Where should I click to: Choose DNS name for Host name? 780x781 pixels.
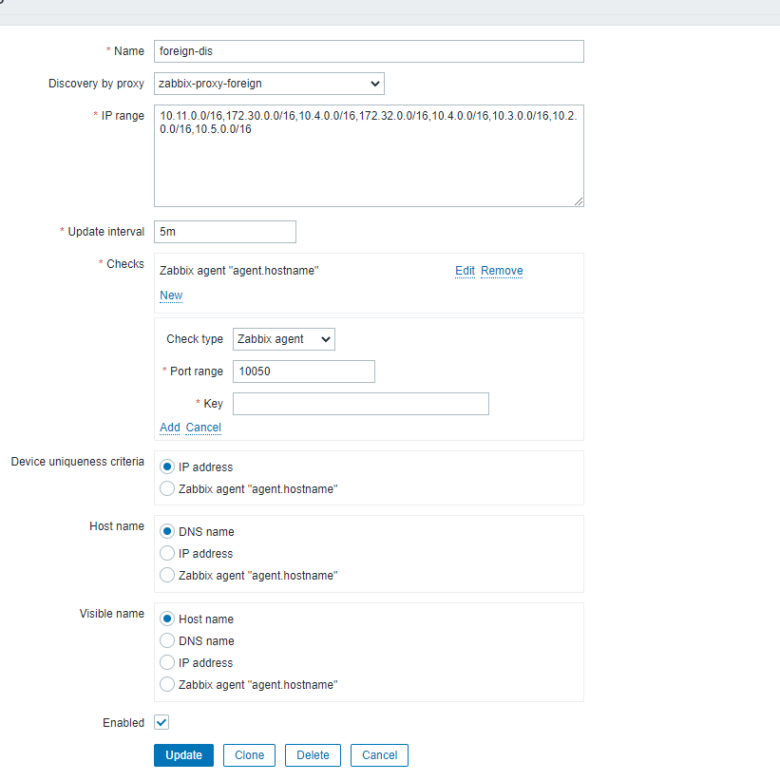click(x=167, y=531)
